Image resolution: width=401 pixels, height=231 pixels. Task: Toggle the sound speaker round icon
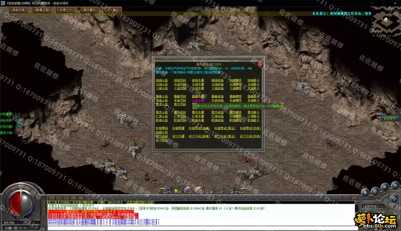[x=395, y=186]
